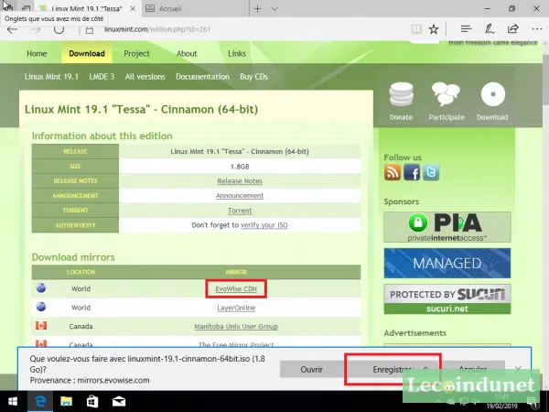Click Buy CDs submenu link
This screenshot has height=412, width=549.
point(253,77)
